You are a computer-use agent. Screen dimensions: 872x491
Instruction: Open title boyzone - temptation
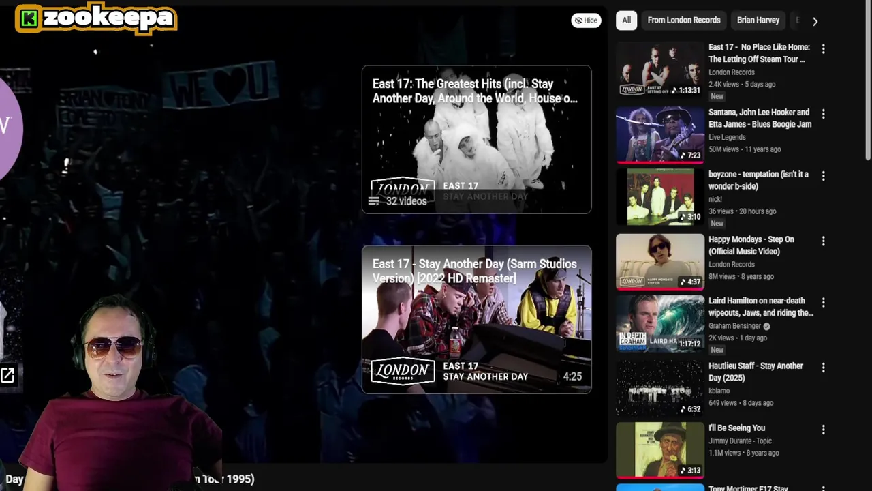point(758,180)
